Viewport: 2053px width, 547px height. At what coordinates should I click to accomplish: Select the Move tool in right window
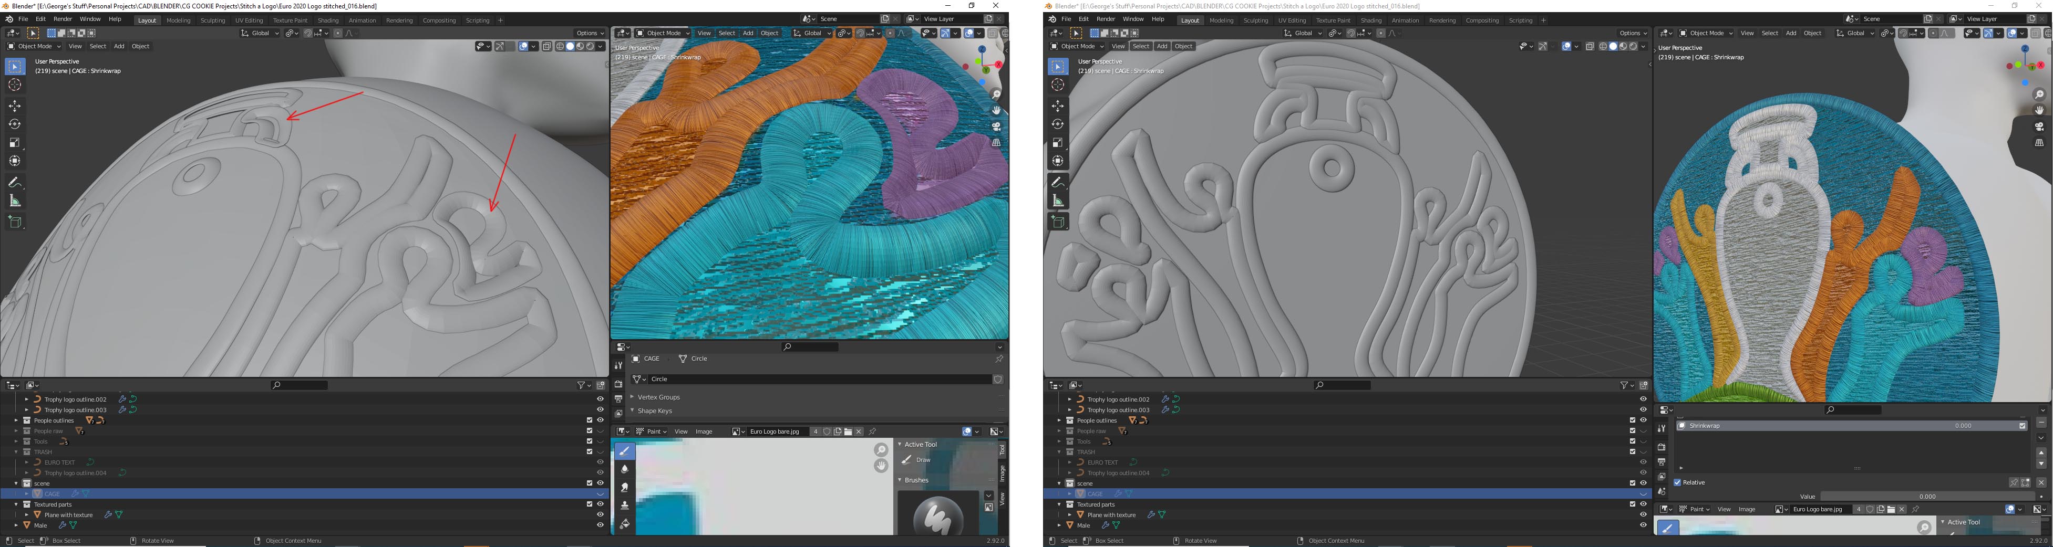pos(1058,106)
